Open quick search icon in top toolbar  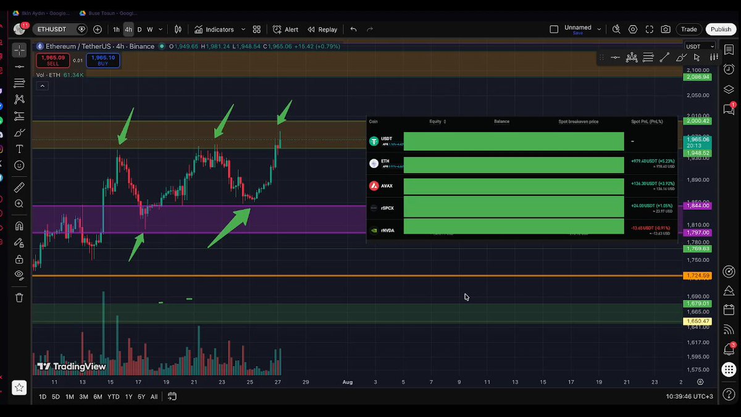tap(616, 29)
